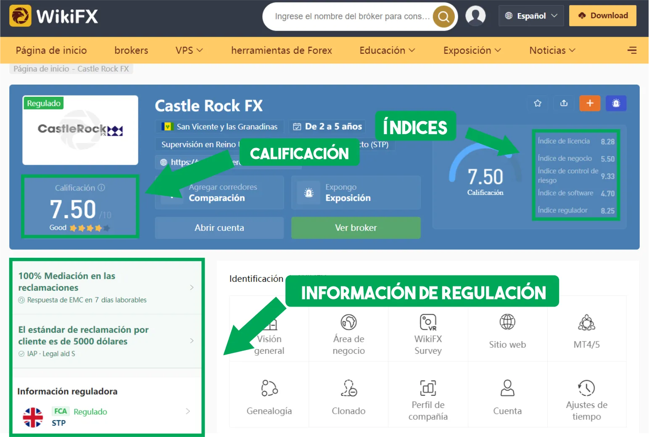Open the brokers menu item
Image resolution: width=649 pixels, height=437 pixels.
[x=131, y=50]
